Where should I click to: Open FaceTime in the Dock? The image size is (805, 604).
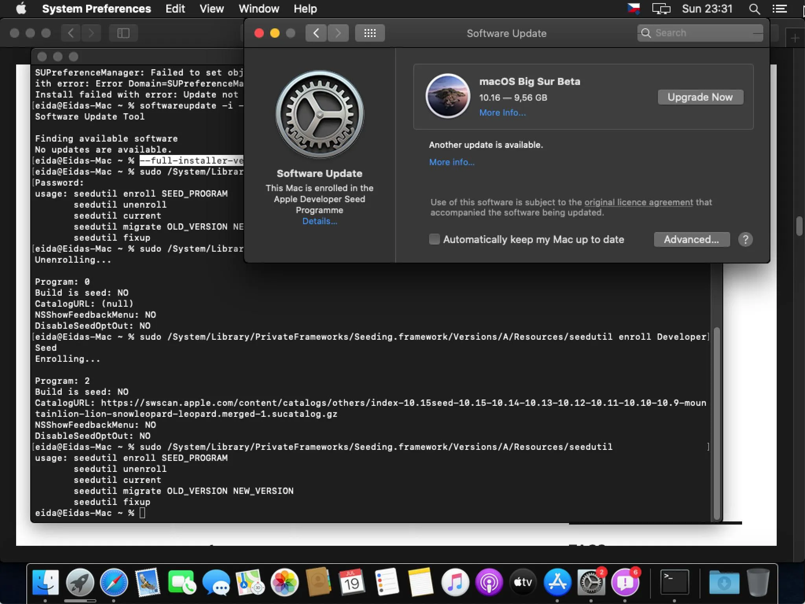tap(182, 582)
